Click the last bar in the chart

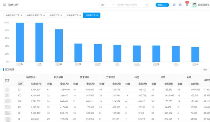click(195, 54)
